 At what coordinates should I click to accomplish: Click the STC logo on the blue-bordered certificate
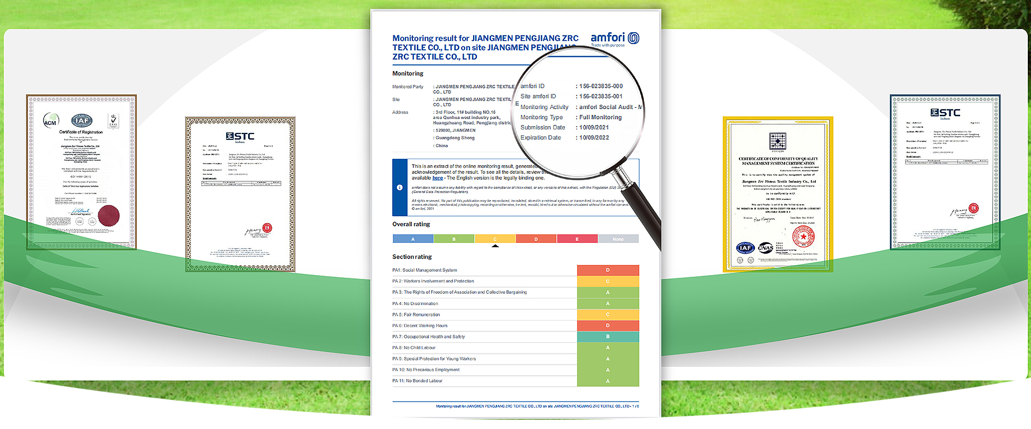tap(945, 113)
